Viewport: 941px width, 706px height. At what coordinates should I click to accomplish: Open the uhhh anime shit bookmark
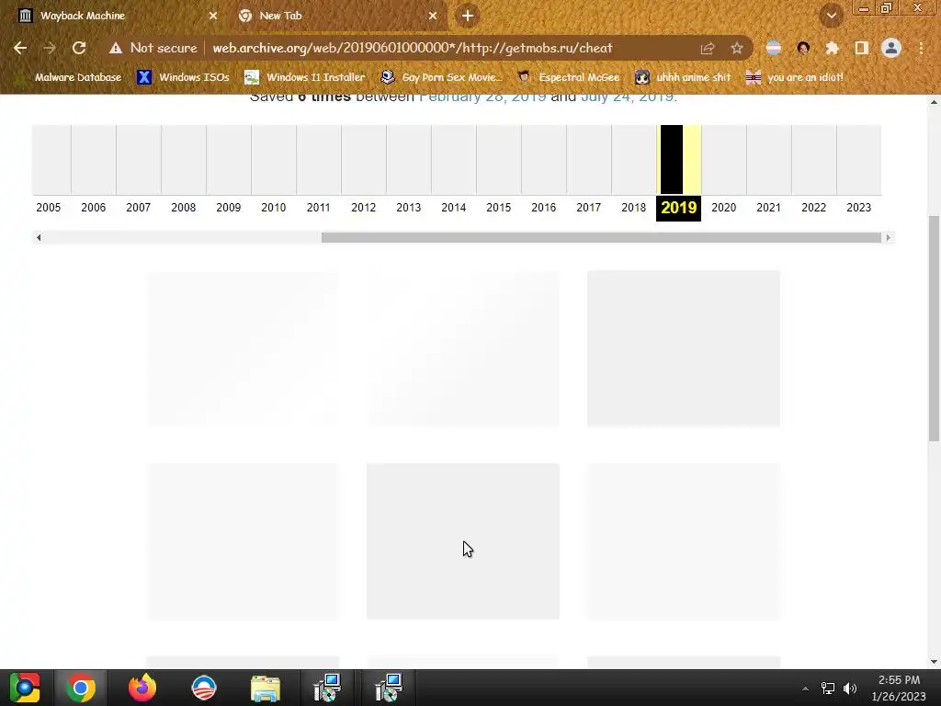(684, 77)
